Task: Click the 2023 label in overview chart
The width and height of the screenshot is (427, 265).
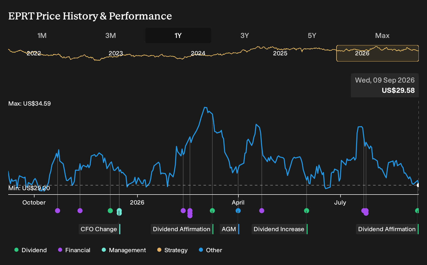Action: (x=116, y=53)
